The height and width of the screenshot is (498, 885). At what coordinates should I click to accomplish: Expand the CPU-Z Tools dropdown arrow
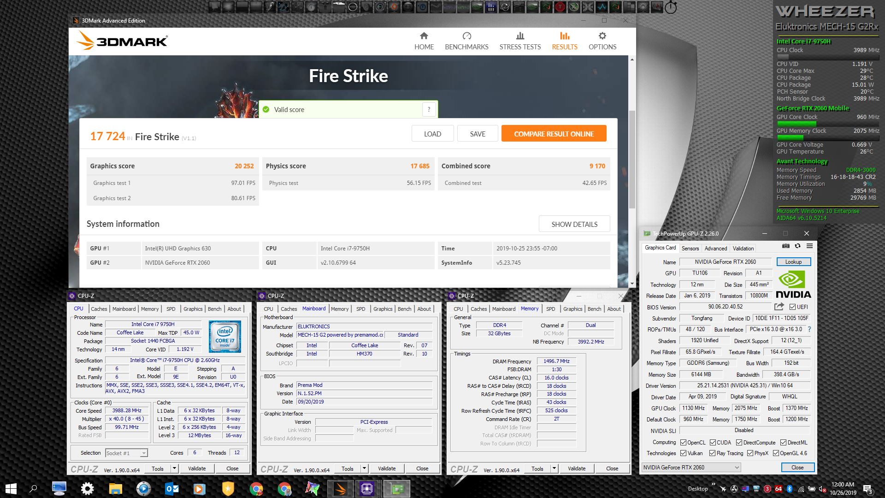(174, 468)
